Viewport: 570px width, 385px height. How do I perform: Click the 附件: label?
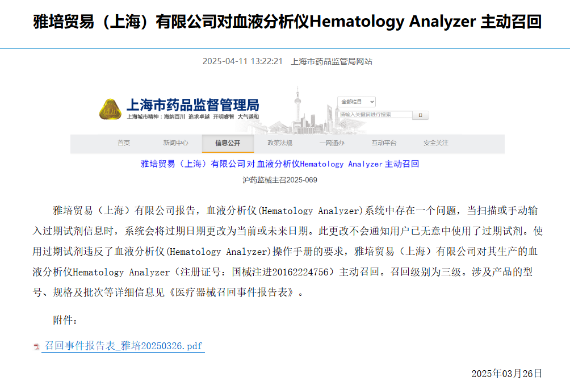pos(65,320)
